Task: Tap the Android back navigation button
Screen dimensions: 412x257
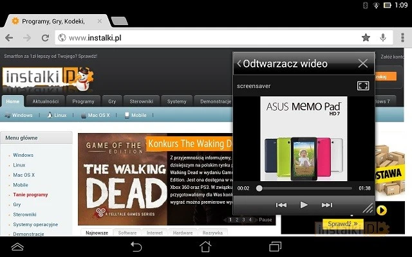Action: (x=136, y=247)
